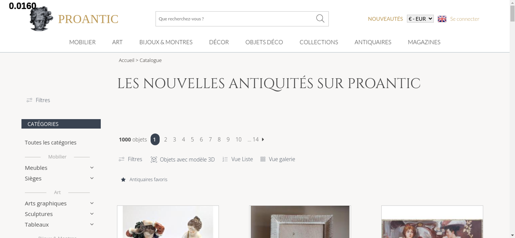This screenshot has width=515, height=238.
Task: Switch to Vue galerie
Action: [278, 159]
